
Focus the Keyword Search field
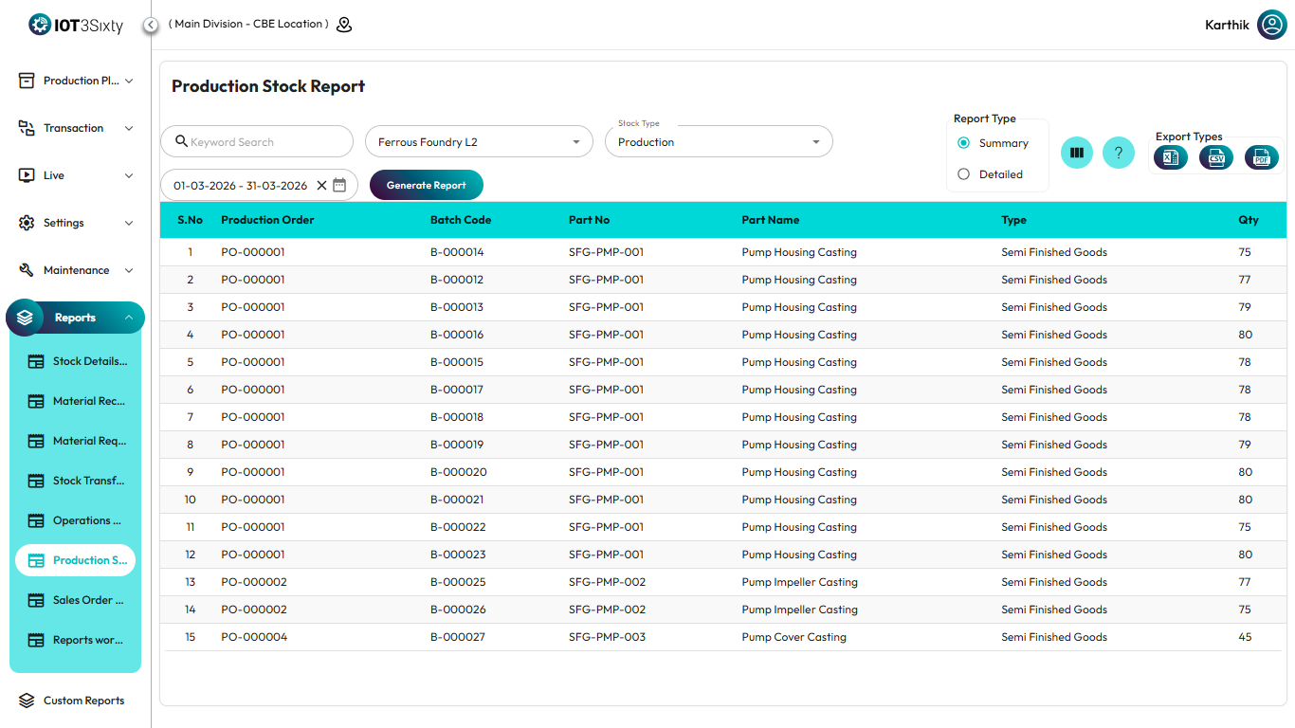click(x=265, y=142)
